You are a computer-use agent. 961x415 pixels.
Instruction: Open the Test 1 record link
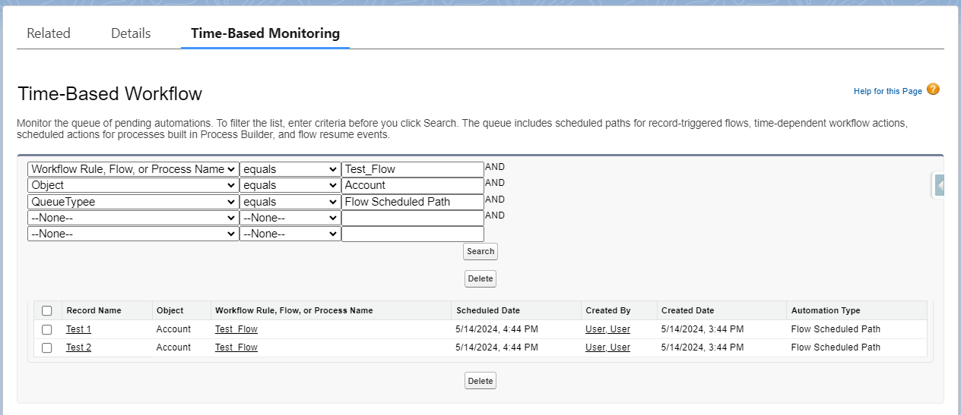(78, 329)
